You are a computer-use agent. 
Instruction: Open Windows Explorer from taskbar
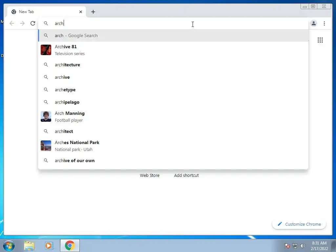(x=29, y=246)
